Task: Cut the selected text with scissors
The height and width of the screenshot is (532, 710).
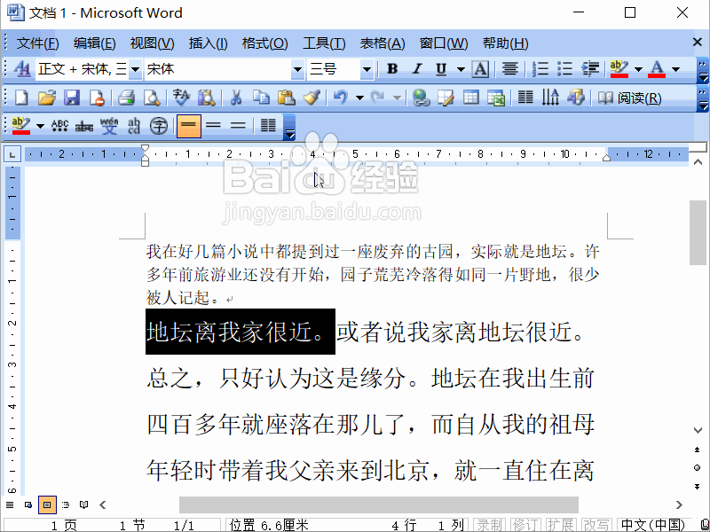Action: tap(236, 98)
